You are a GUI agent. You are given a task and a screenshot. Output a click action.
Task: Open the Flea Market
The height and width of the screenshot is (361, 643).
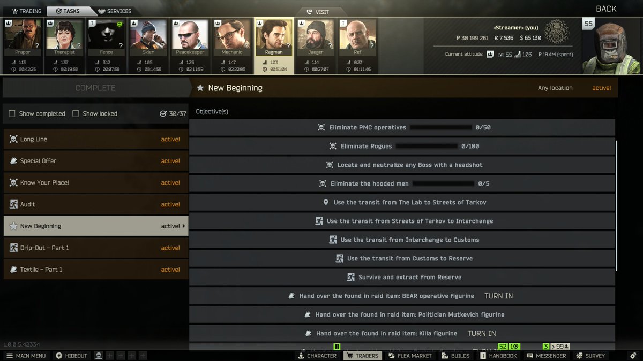point(410,356)
